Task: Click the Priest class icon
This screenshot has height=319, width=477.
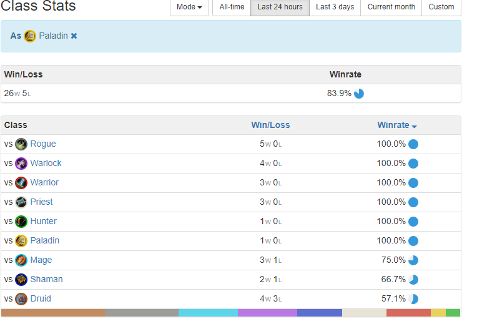Action: click(21, 202)
